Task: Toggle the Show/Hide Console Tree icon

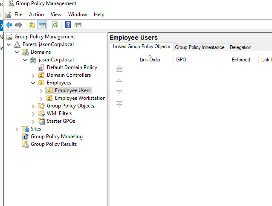Action: click(42, 25)
